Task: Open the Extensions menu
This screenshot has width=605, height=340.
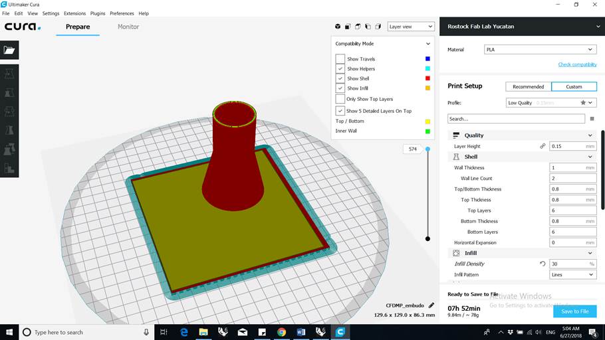Action: pyautogui.click(x=75, y=13)
